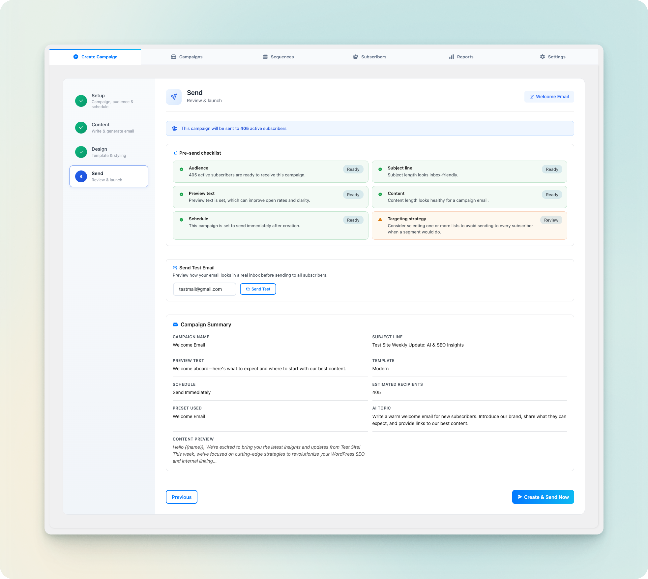Screen dimensions: 648x579
Task: Click the envelope icon beside Campaign Summary
Action: coord(175,324)
